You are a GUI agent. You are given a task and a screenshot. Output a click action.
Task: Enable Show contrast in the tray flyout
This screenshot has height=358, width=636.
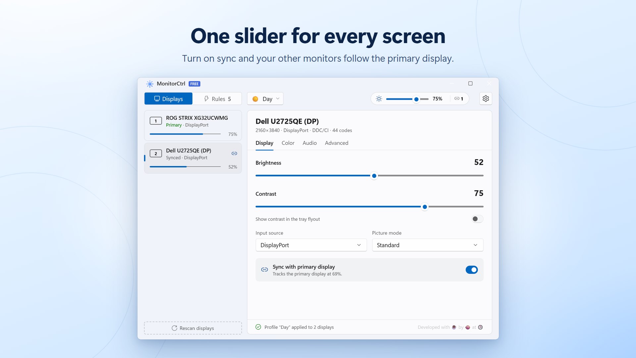[477, 219]
